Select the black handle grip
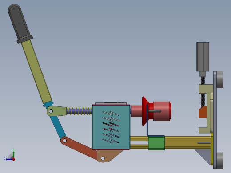231x173 pixels. coord(20,24)
